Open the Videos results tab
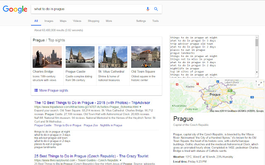This screenshot has width=265, height=165. [77, 21]
